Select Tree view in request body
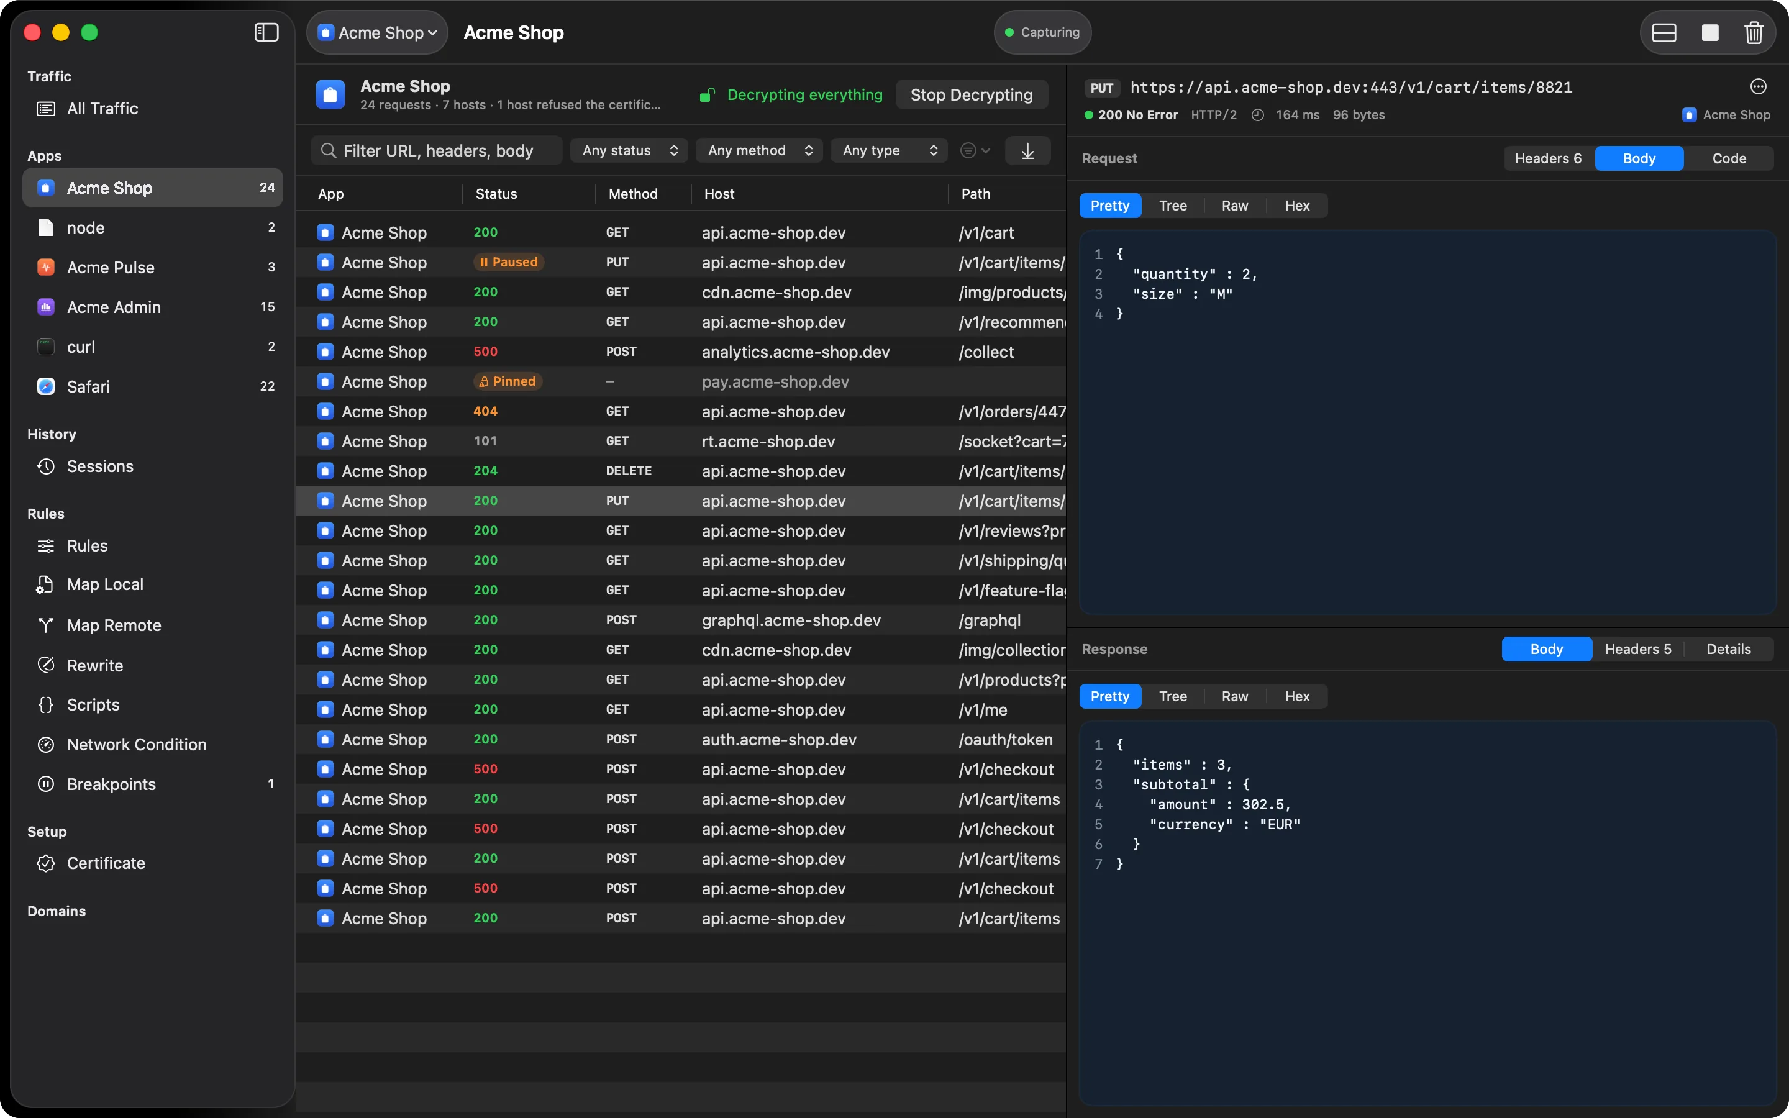The height and width of the screenshot is (1118, 1789). pyautogui.click(x=1173, y=206)
